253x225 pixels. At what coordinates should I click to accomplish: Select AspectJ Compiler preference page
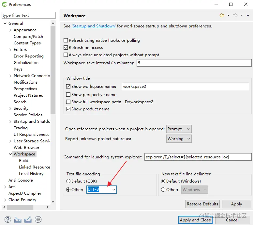[25, 193]
